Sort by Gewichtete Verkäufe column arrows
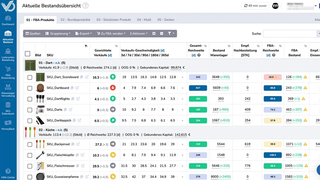This screenshot has height=180, width=320. tap(116, 46)
